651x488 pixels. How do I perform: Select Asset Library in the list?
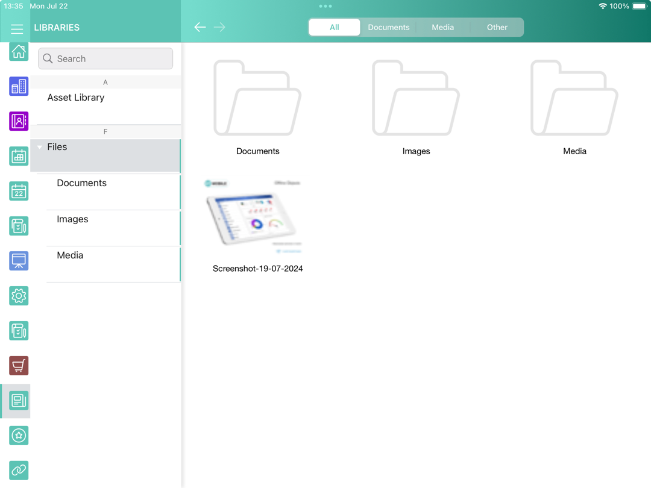76,98
